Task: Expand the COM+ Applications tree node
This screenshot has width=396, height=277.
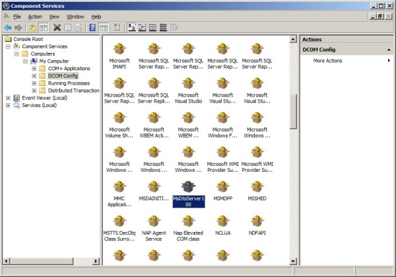Action: [34, 68]
